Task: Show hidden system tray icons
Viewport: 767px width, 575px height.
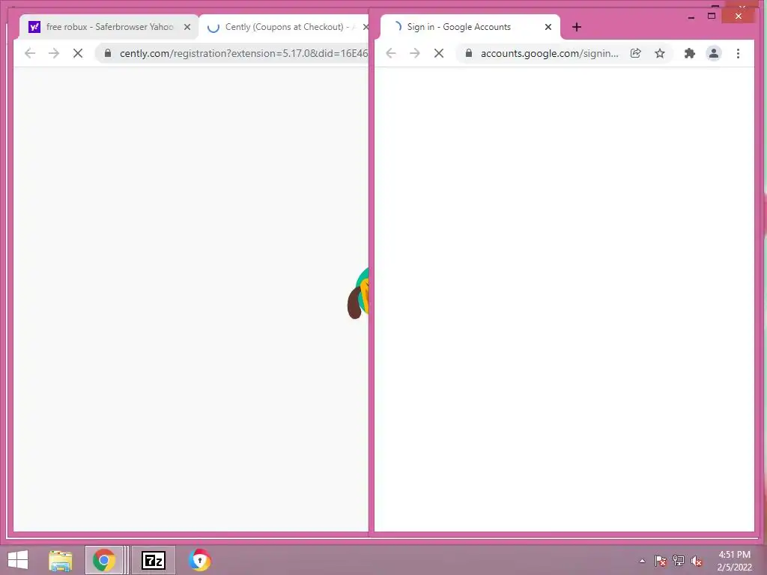Action: (642, 561)
